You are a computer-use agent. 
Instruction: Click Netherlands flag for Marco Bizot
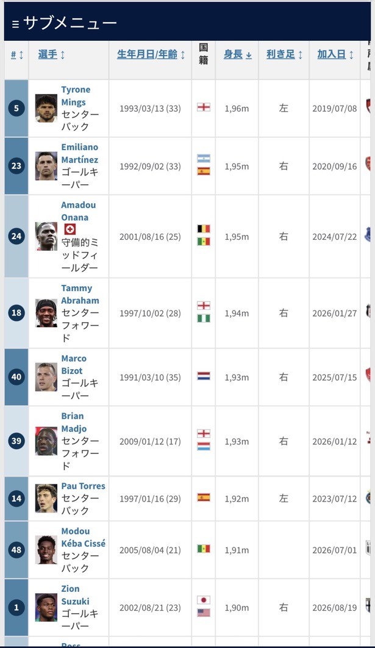[204, 376]
